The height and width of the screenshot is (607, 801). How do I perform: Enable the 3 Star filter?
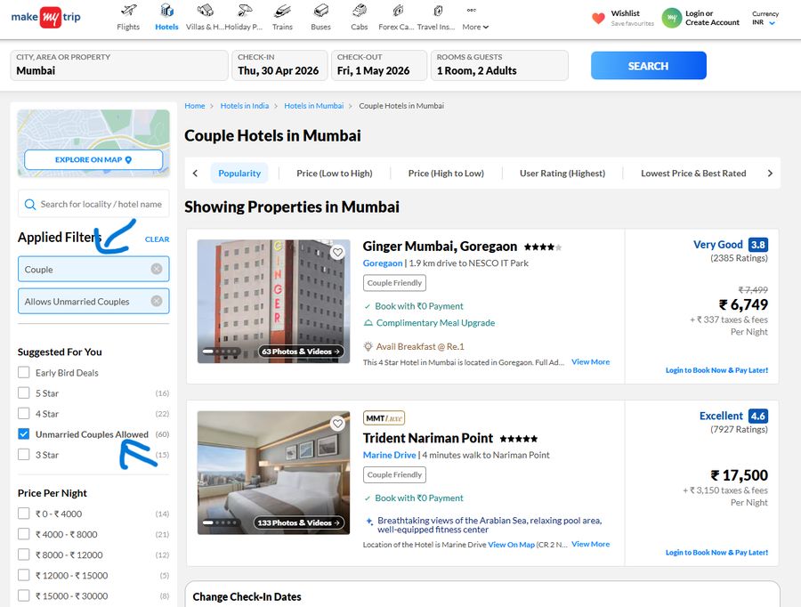(23, 454)
